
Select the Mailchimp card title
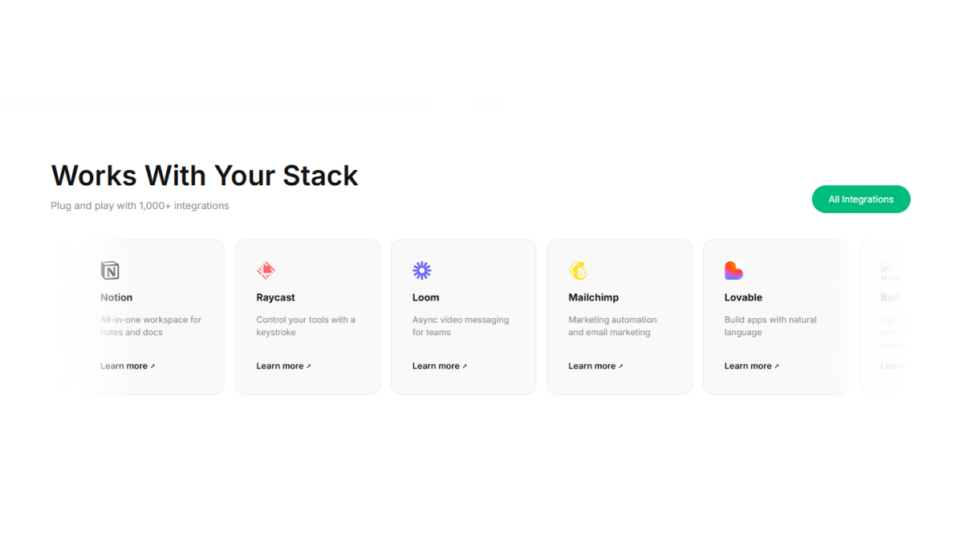pyautogui.click(x=593, y=297)
